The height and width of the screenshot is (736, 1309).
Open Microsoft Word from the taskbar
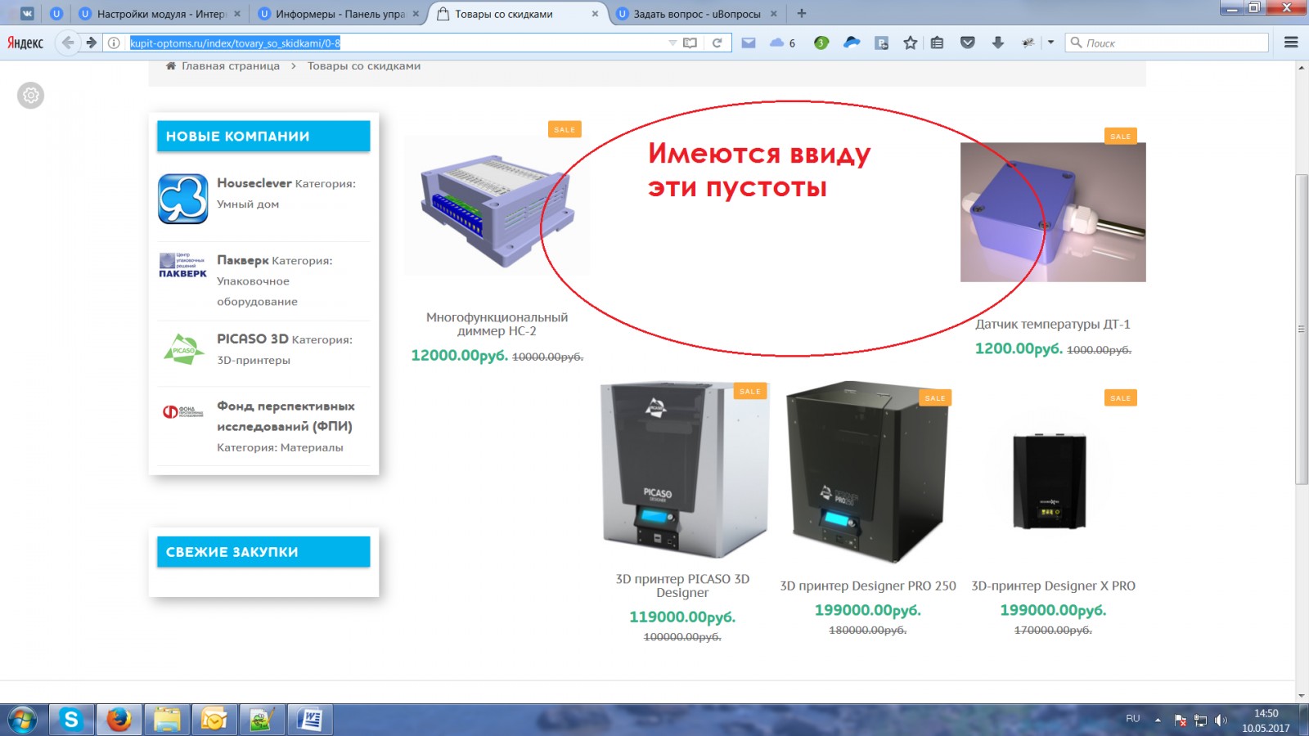point(311,720)
